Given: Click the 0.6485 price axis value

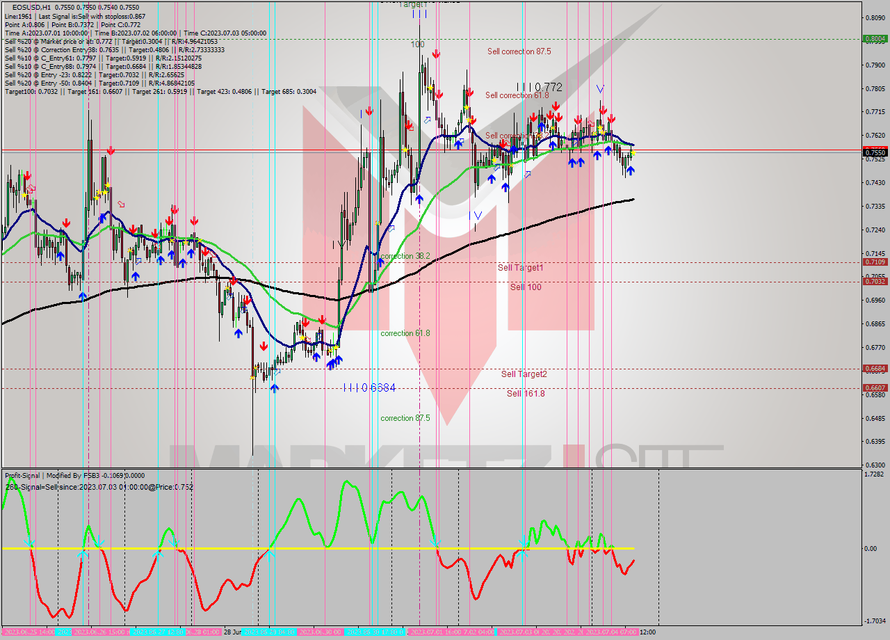Looking at the screenshot, I should click(x=875, y=419).
